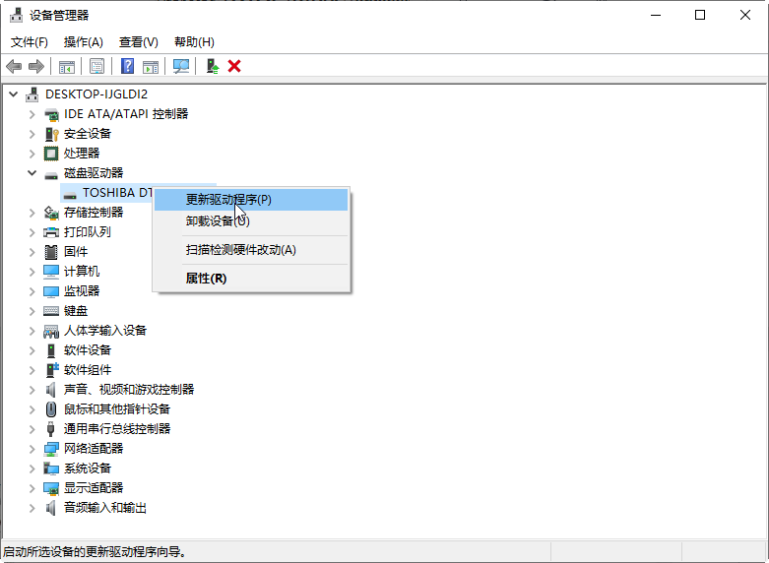Screen dimensions: 769x563
Task: Click the 监视器 display icon
Action: coord(51,291)
